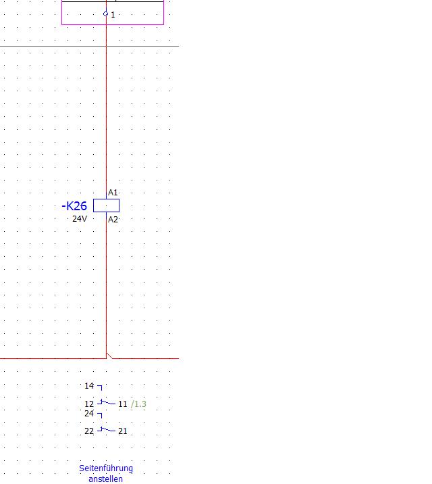Select the anstellen function text
The image size is (432, 484).
pos(106,479)
